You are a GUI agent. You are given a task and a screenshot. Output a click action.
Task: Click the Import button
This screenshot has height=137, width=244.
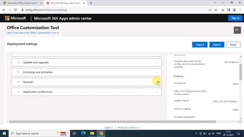(x=200, y=45)
